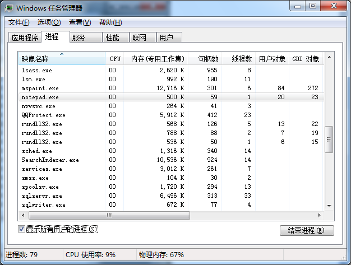Open the 文件(F) menu
This screenshot has height=265, width=351.
coord(19,22)
